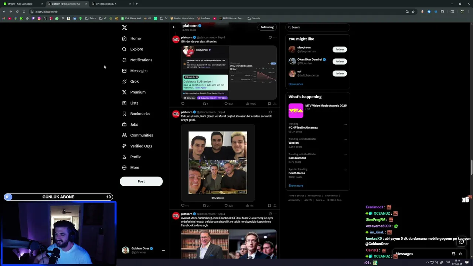Click Grok icon on Mark Zuckerberg post

coord(270,214)
